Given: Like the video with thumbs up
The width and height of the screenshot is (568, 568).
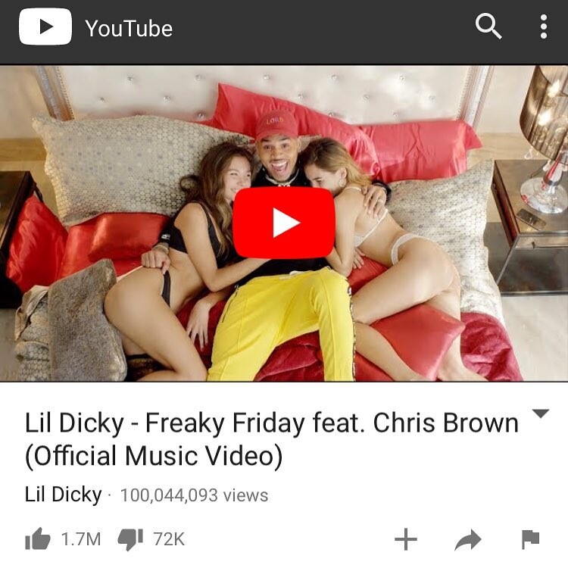Looking at the screenshot, I should point(38,538).
